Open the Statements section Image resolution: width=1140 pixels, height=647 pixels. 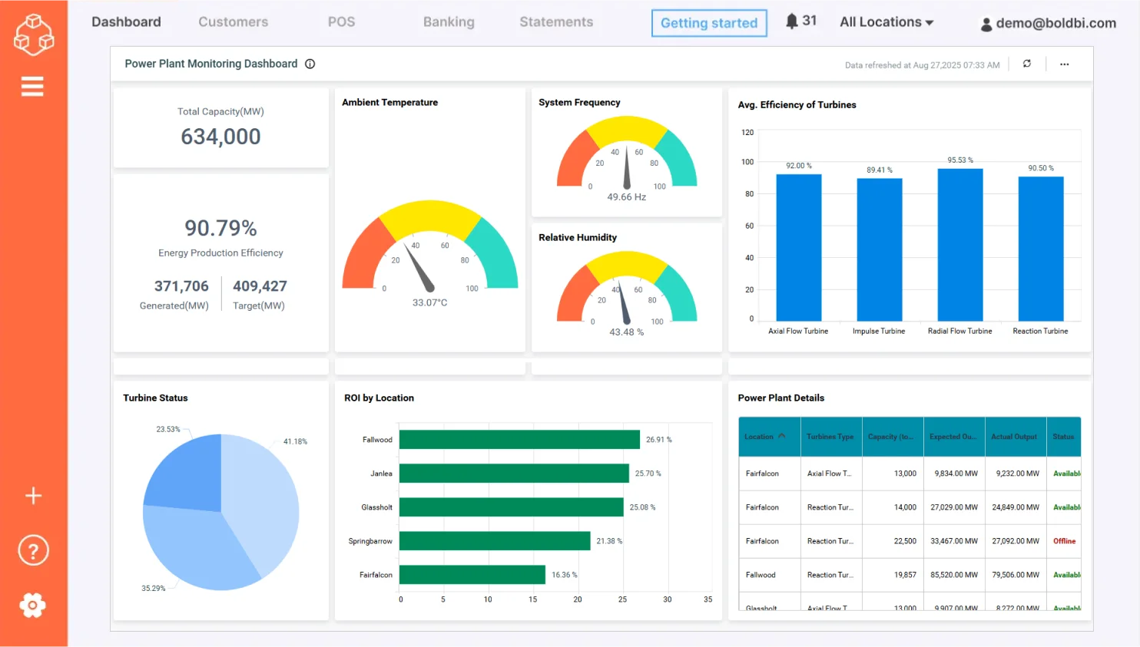coord(555,22)
